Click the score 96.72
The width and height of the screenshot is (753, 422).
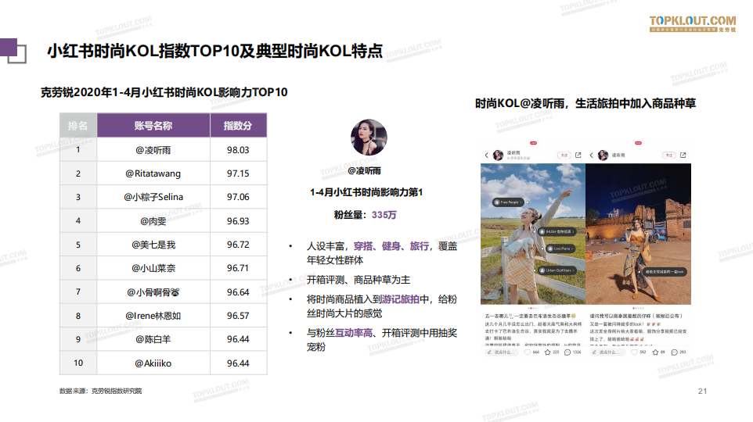coord(238,245)
